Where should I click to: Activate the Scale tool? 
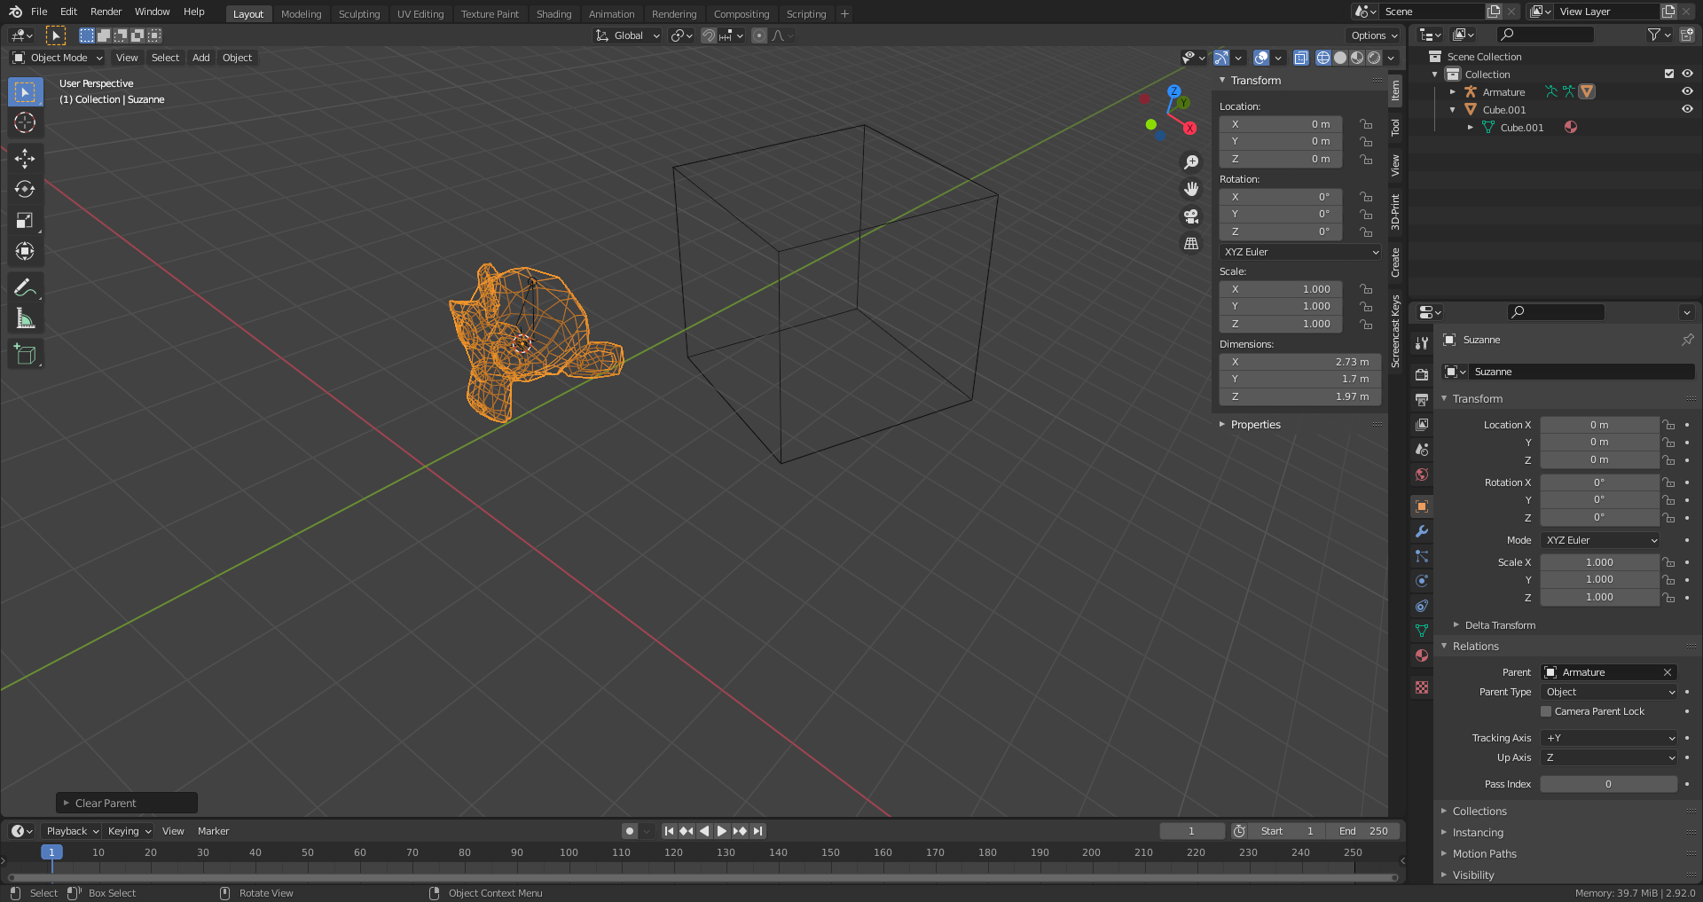pyautogui.click(x=25, y=221)
